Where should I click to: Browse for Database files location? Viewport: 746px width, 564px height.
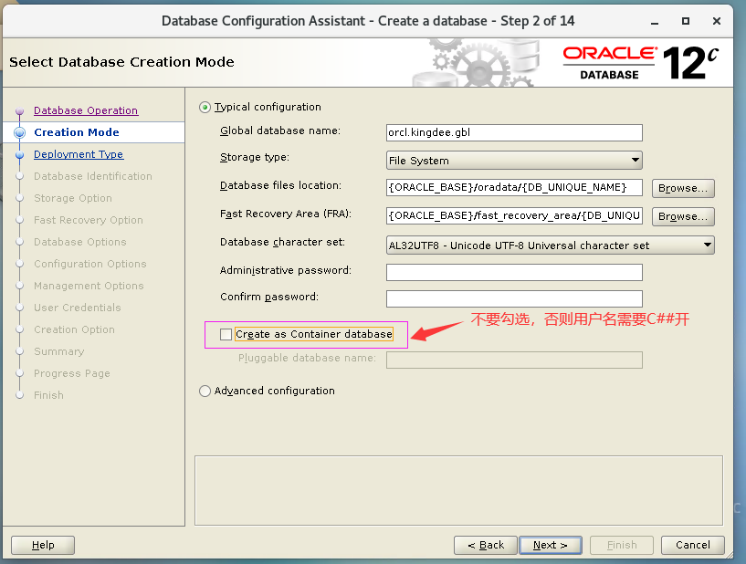[x=683, y=188]
